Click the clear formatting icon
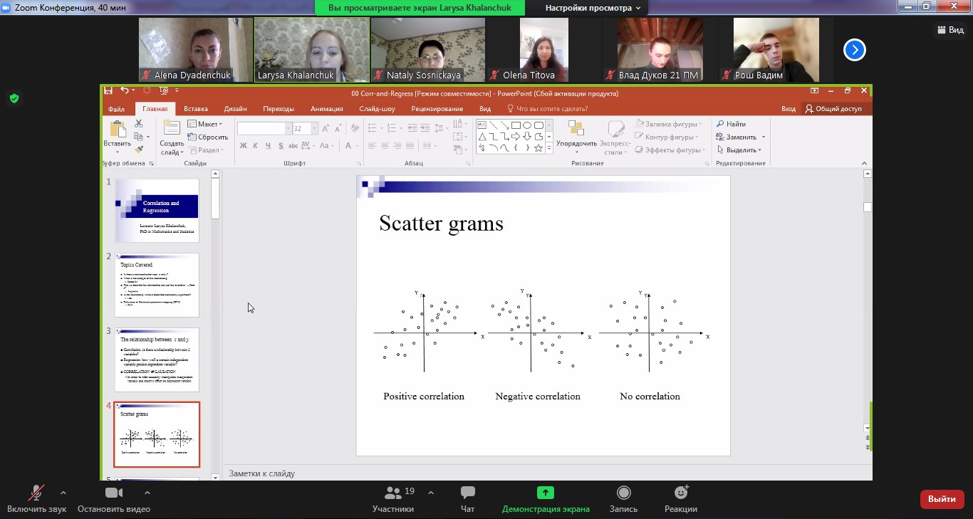Screen dimensions: 973x519 point(355,129)
